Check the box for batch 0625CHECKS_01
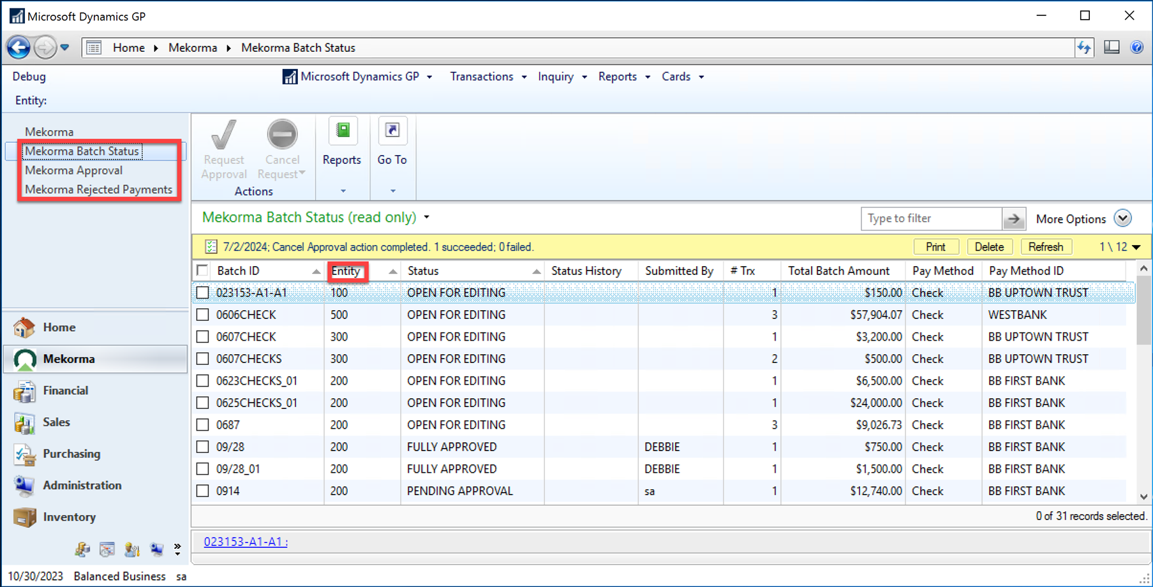Screen dimensions: 1153x587 (x=203, y=403)
